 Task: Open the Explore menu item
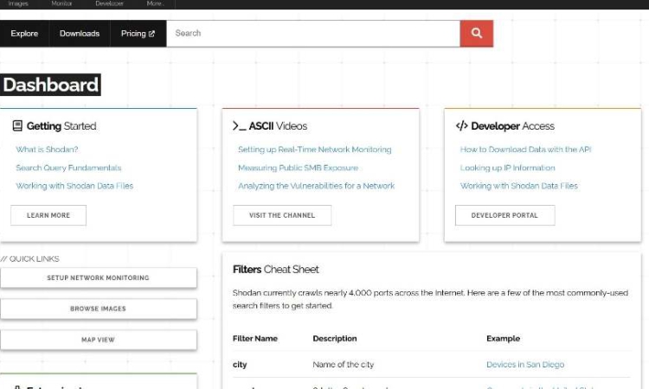pyautogui.click(x=24, y=34)
